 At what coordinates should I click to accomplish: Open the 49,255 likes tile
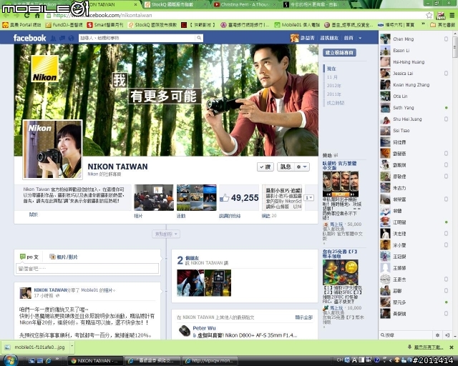tap(239, 197)
